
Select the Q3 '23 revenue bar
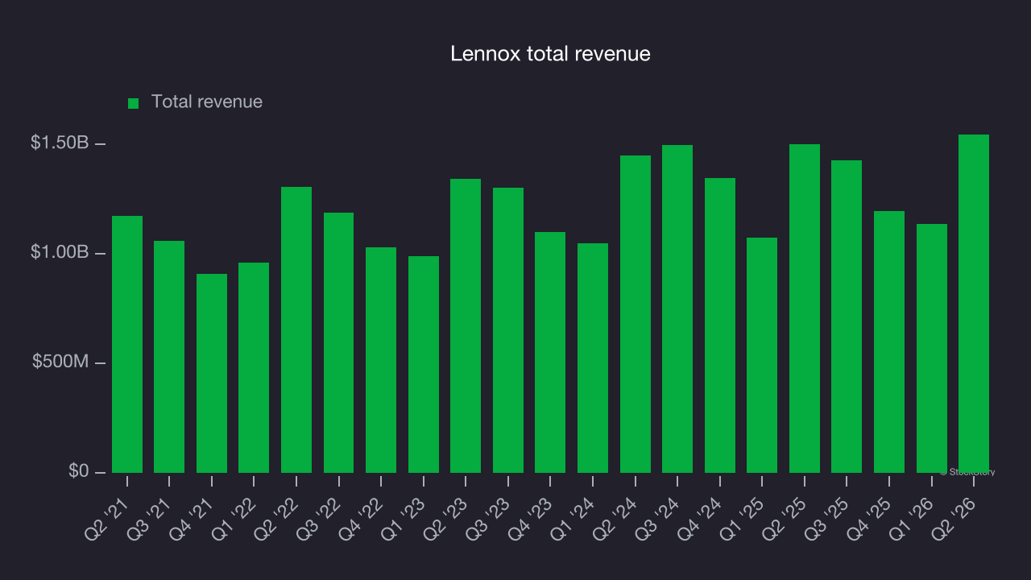508,330
